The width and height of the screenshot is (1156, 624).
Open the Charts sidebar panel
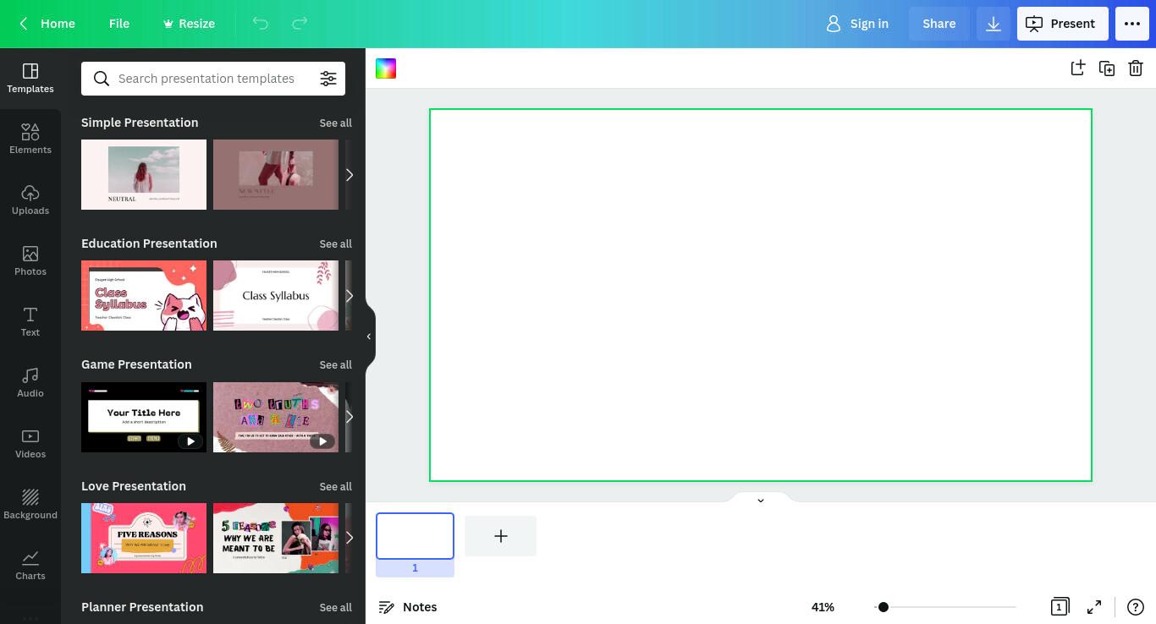(x=30, y=566)
